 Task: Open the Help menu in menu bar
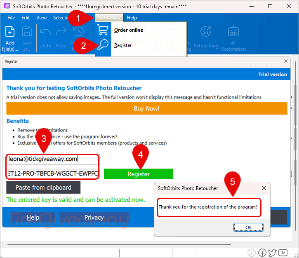coord(132,18)
